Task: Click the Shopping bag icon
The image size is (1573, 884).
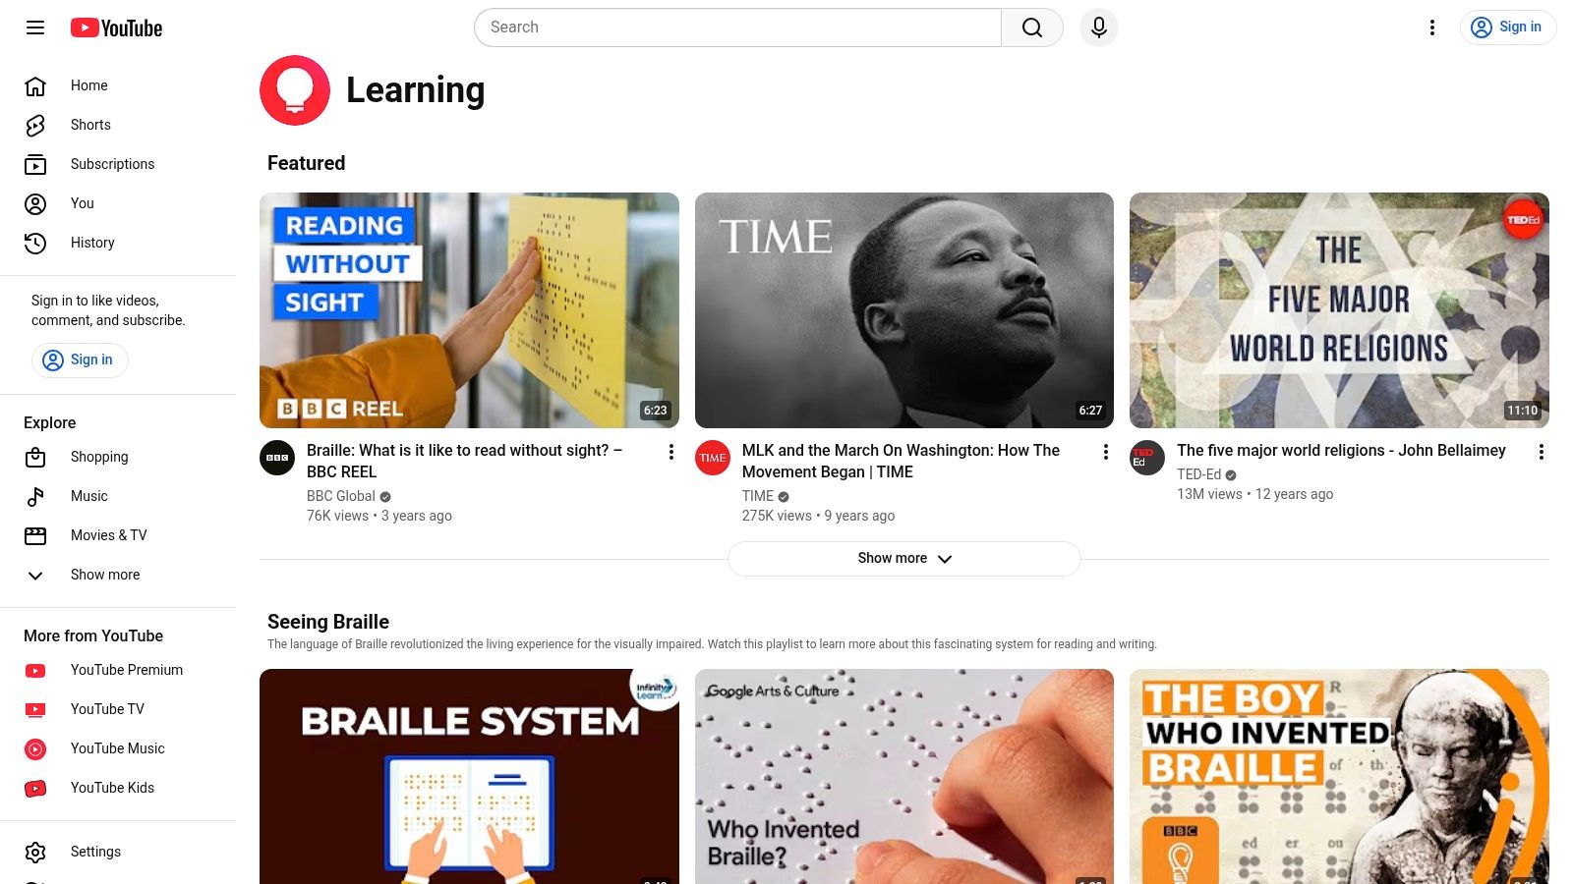Action: [35, 457]
